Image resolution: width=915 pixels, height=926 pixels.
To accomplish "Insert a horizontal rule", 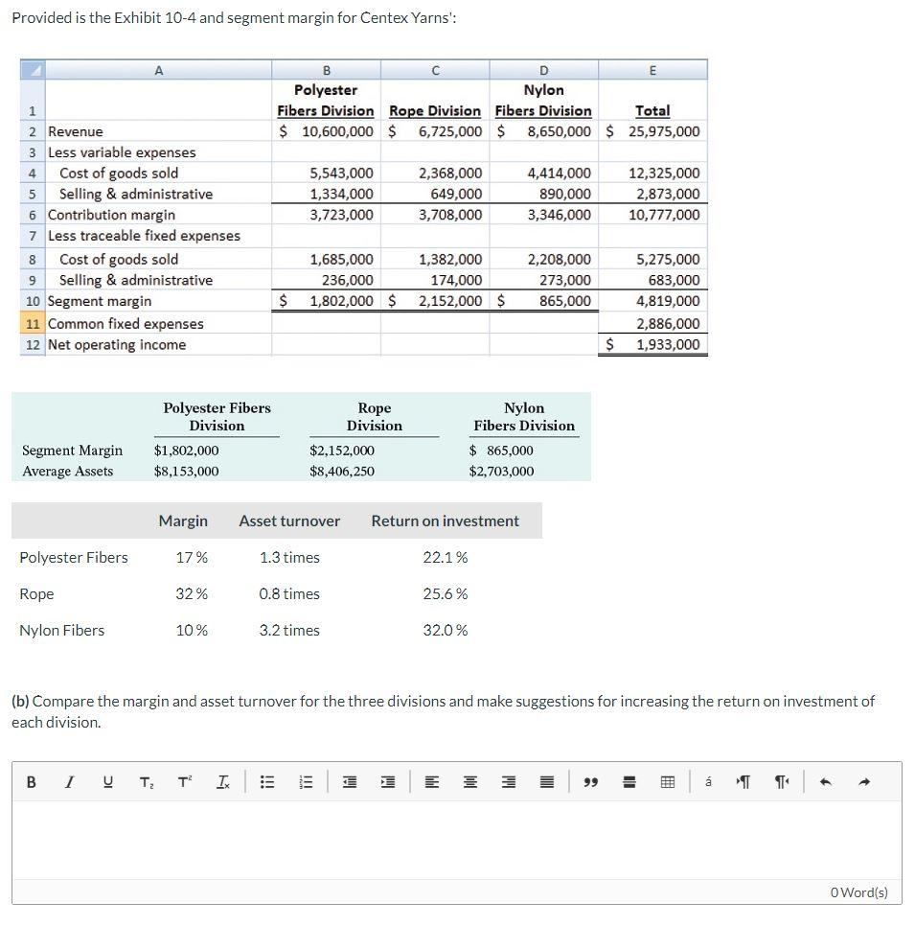I will (629, 781).
